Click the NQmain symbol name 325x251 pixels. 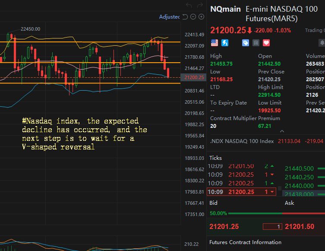click(x=225, y=9)
